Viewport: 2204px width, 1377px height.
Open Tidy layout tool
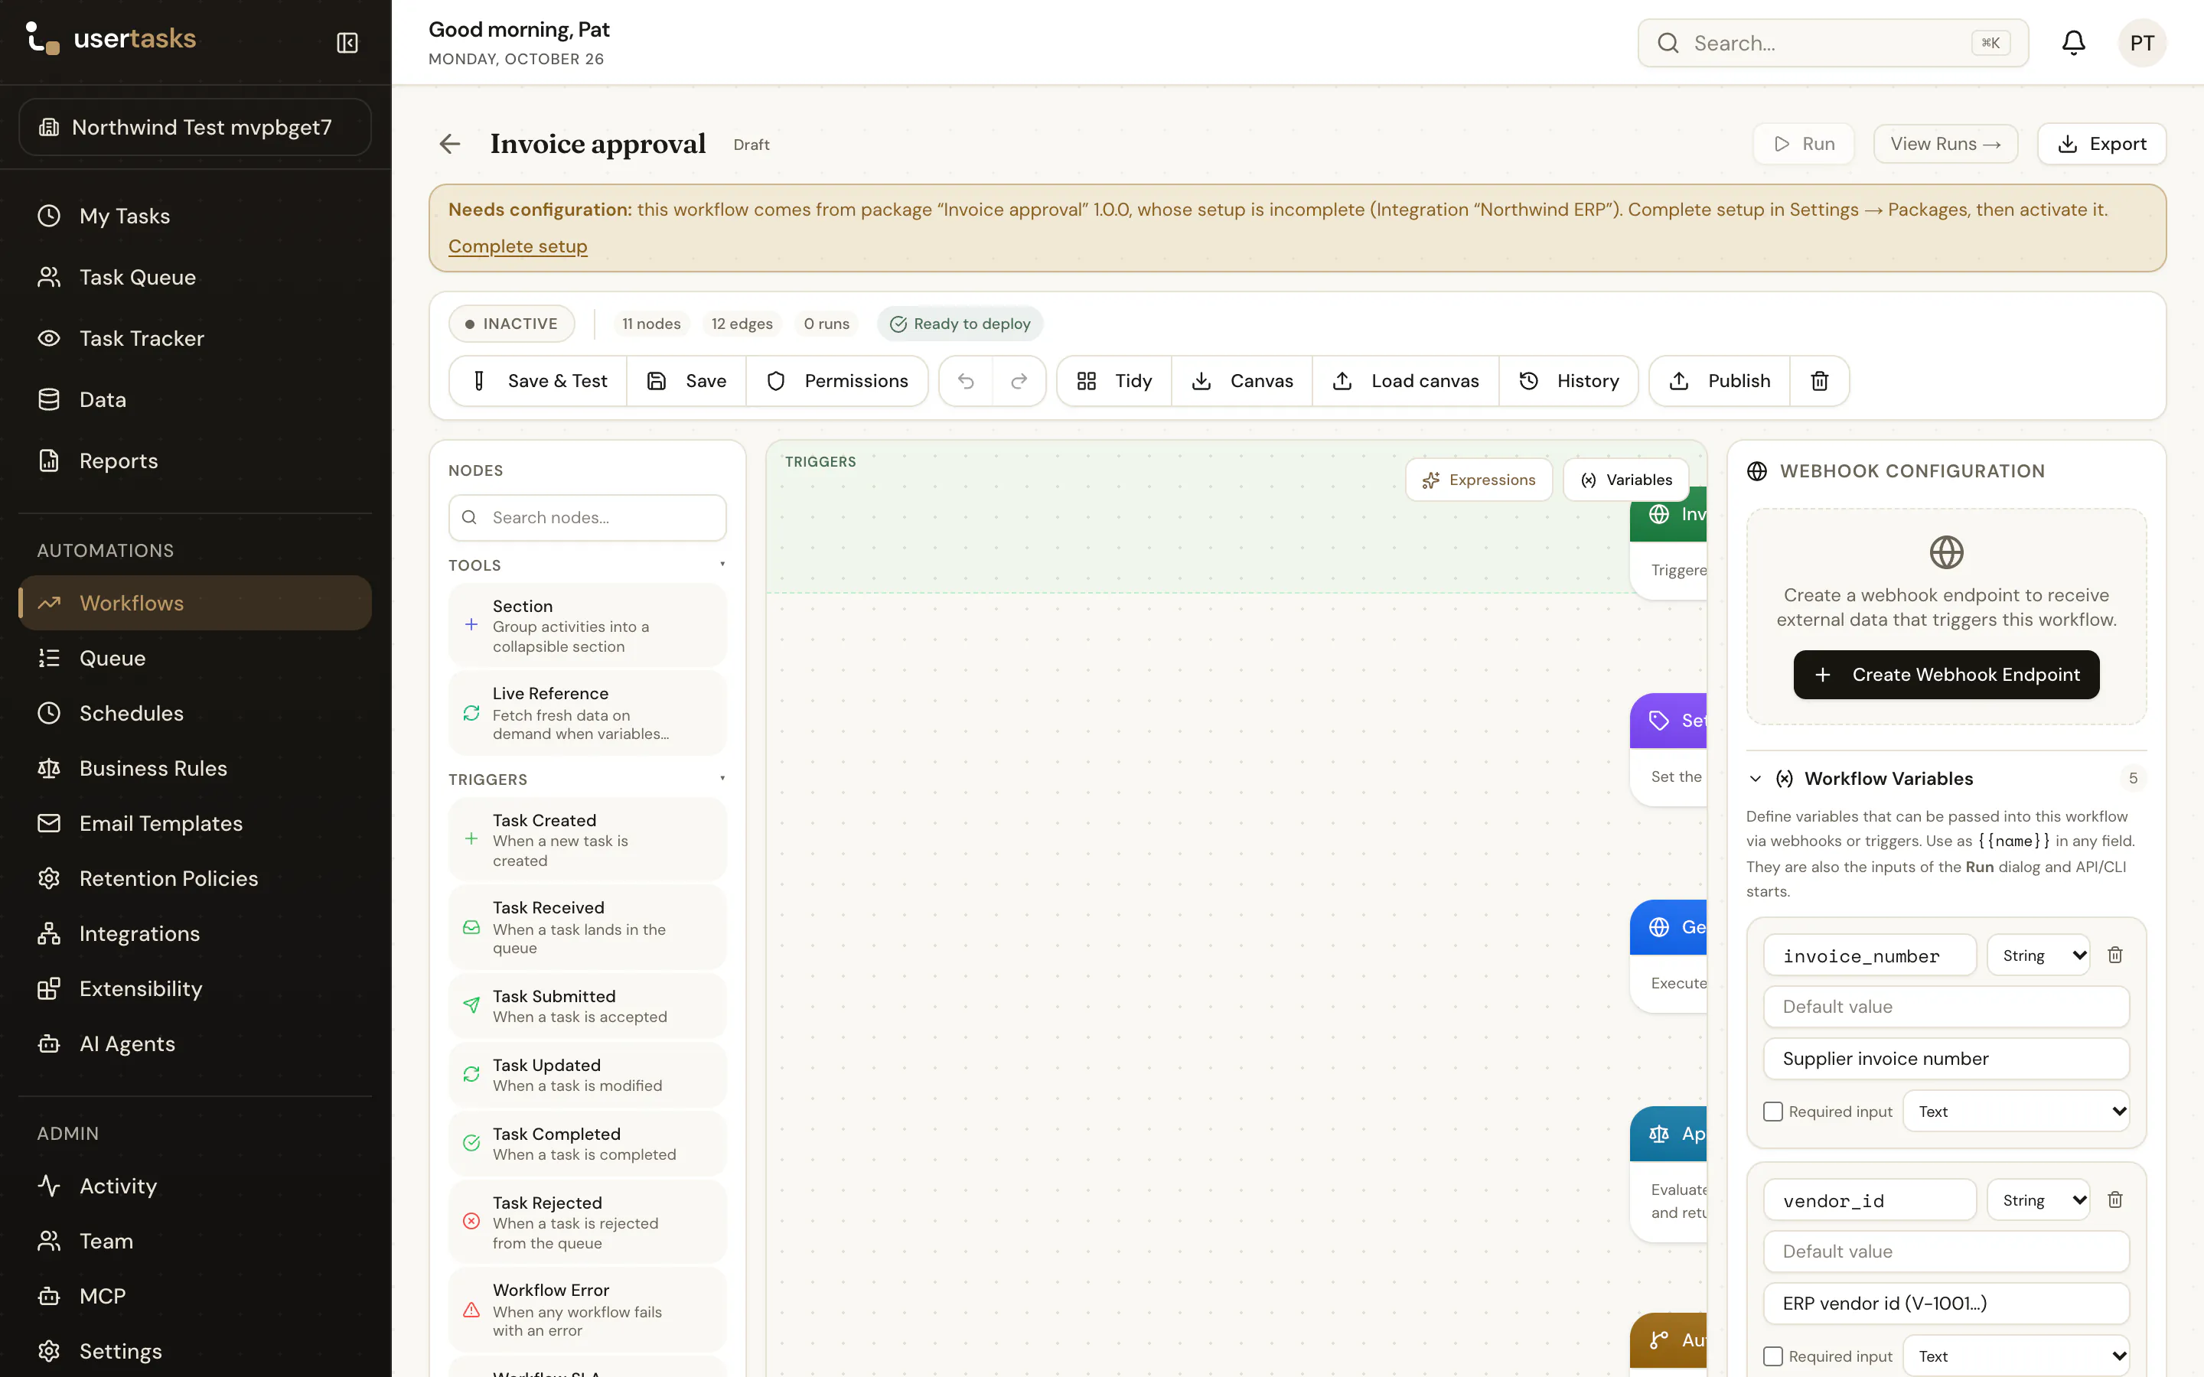coord(1113,381)
